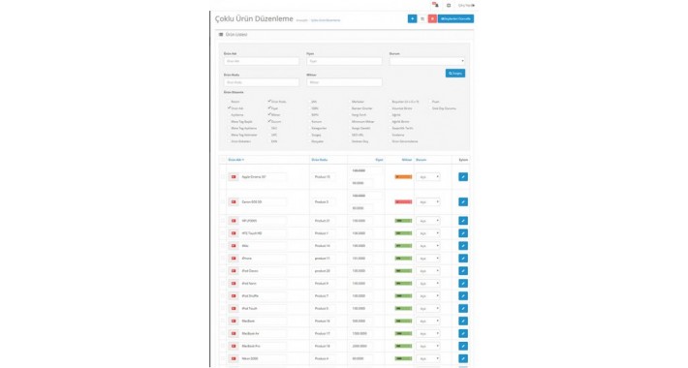Sort the table by the Ürün Adı column
Screen dimensions: 688x368
tap(236, 160)
